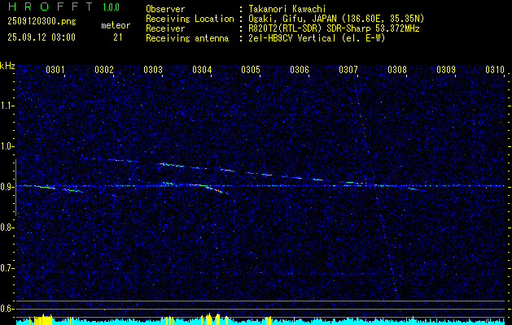Click the 0301 time marker

click(x=55, y=69)
